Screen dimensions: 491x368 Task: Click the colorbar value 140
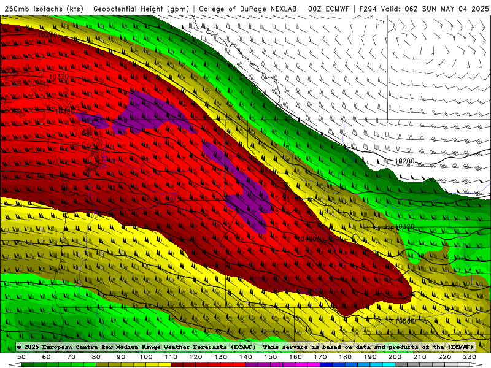pyautogui.click(x=246, y=357)
